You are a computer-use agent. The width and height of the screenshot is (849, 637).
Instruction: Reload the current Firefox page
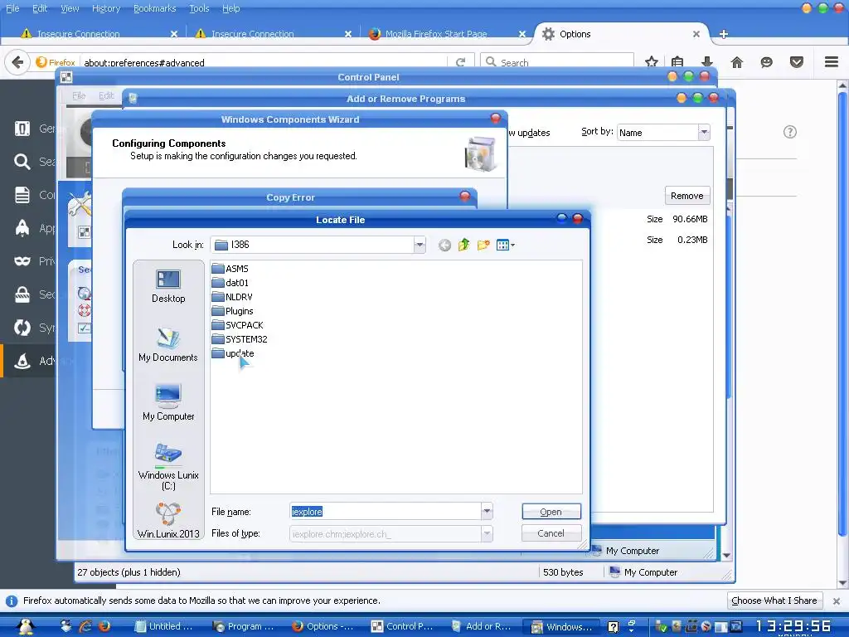coord(460,62)
